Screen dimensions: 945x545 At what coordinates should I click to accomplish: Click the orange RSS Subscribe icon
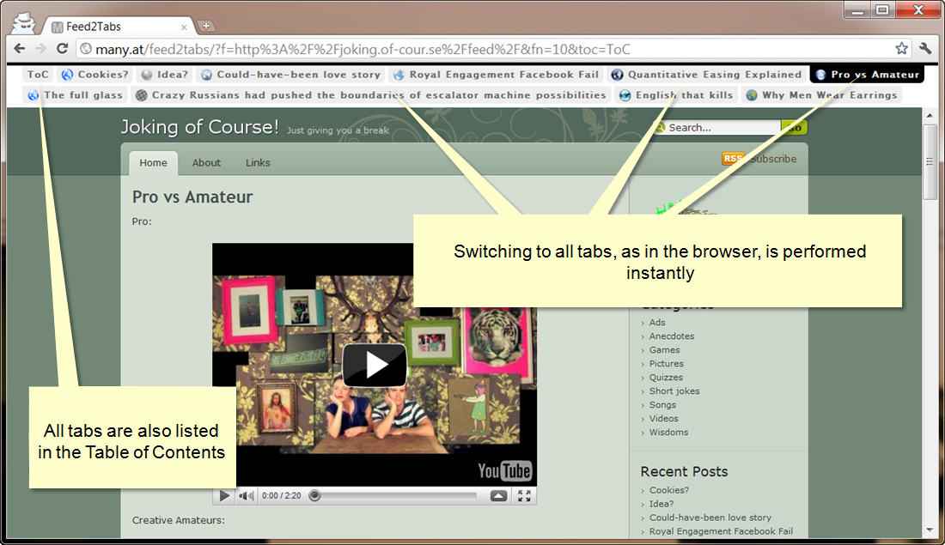tap(733, 159)
